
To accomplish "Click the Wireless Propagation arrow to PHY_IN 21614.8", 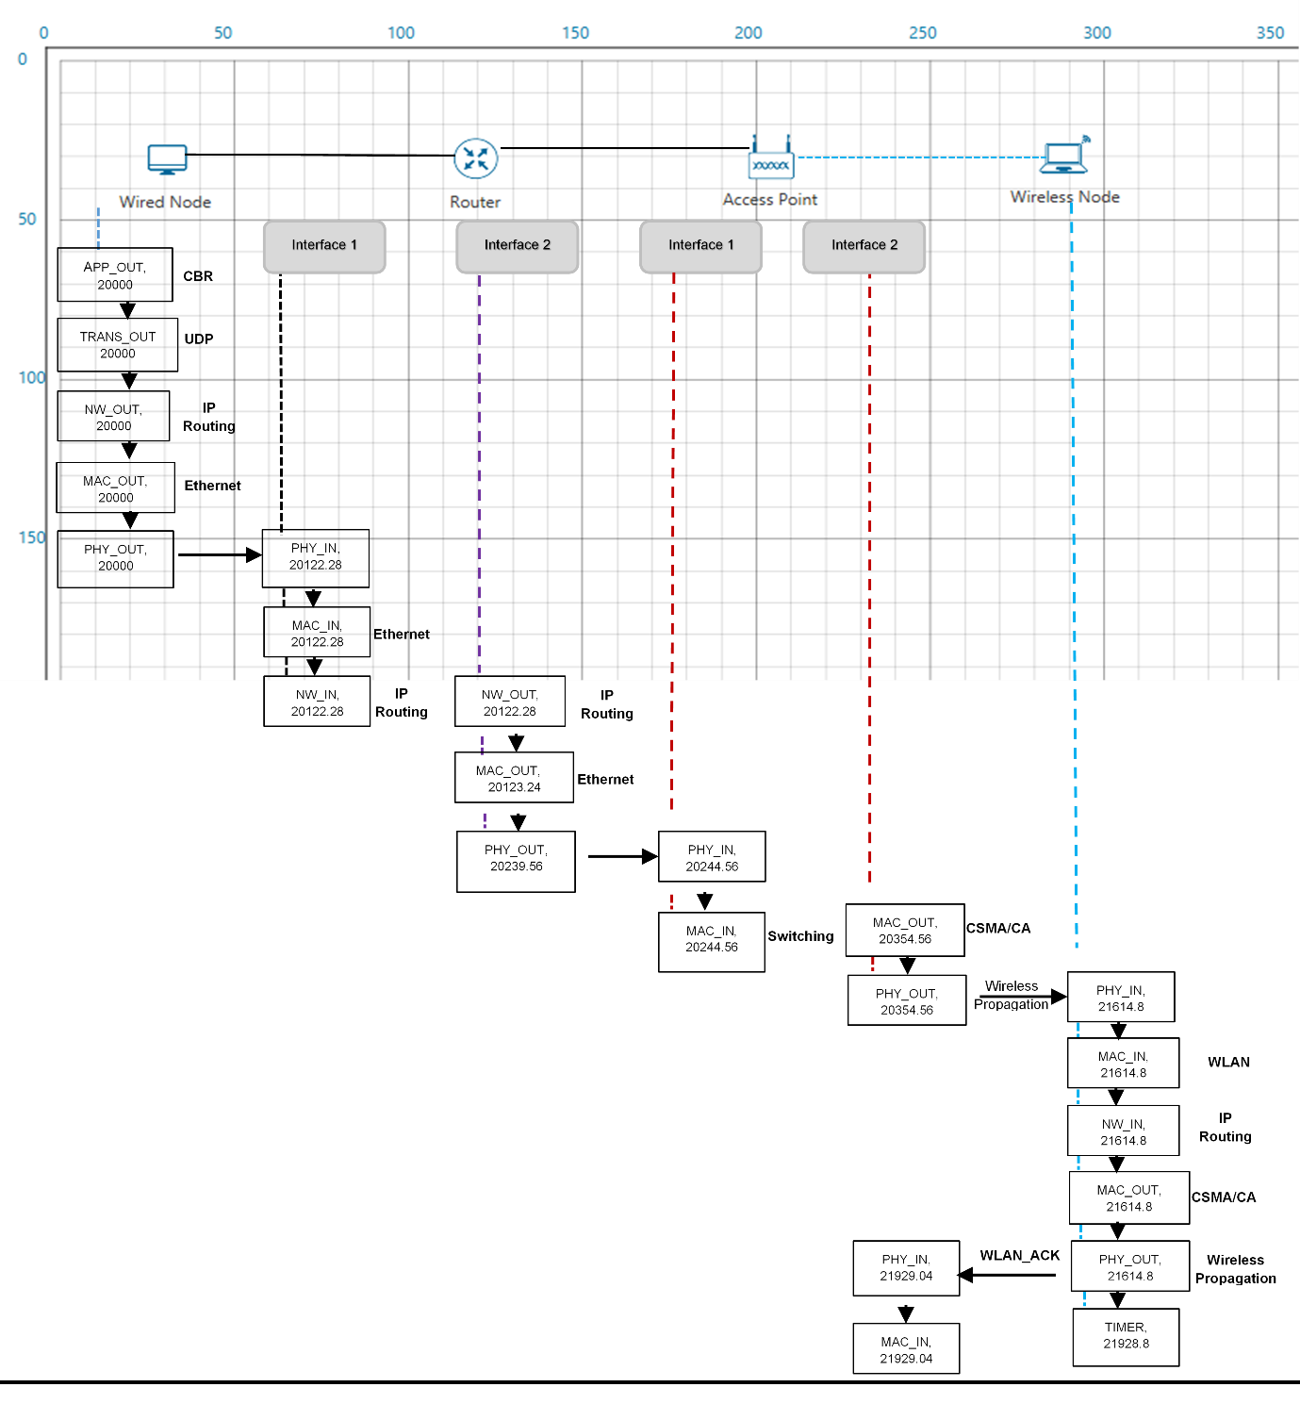I will pos(1023,997).
